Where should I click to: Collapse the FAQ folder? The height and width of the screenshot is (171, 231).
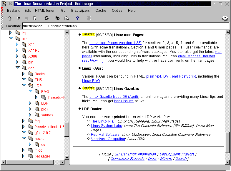pos(31,91)
